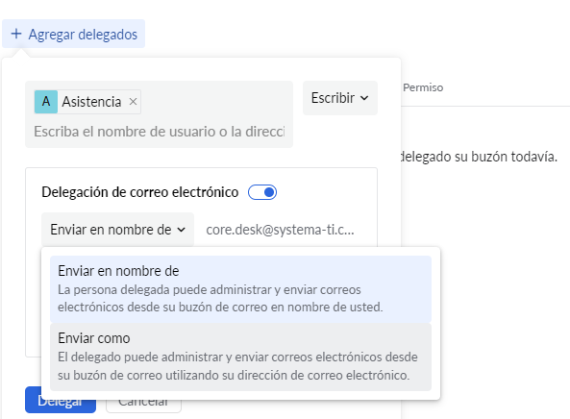The height and width of the screenshot is (419, 570).
Task: Click the chevron next to Escribir
Action: 364,98
